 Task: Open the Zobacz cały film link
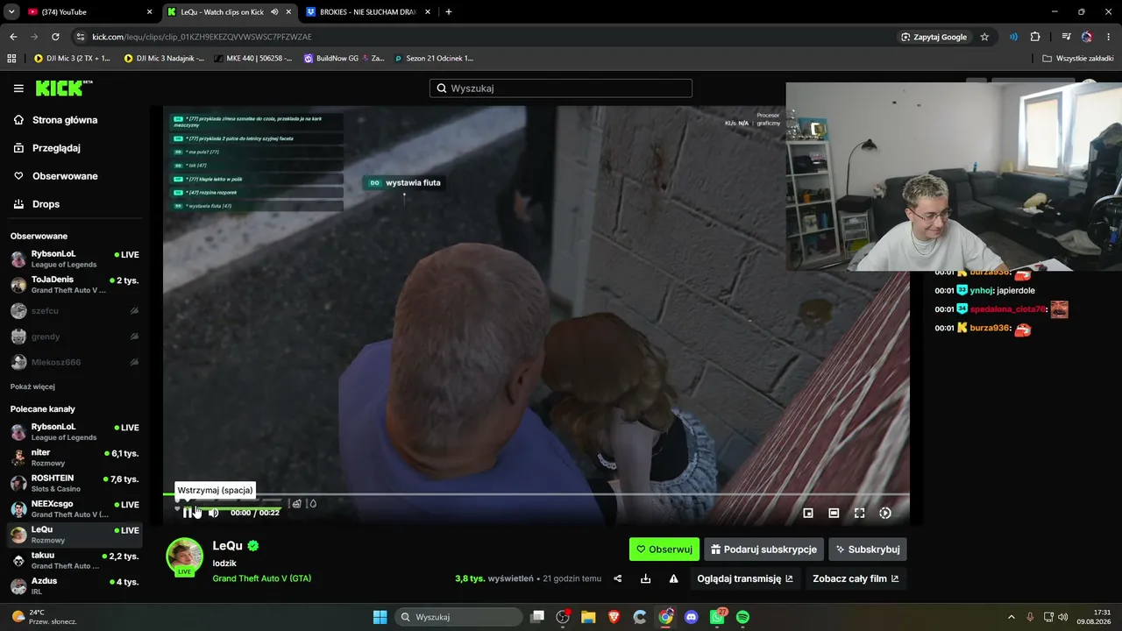(x=856, y=578)
